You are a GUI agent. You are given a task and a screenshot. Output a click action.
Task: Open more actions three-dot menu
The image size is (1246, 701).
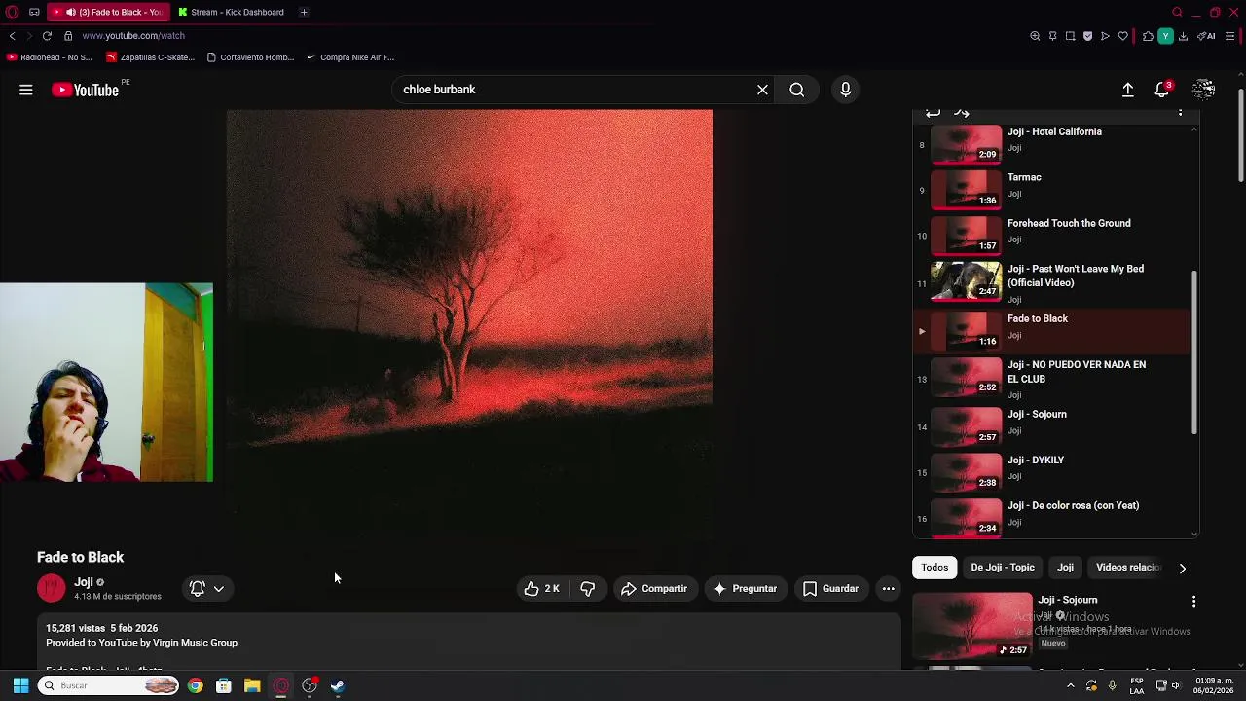tap(888, 589)
